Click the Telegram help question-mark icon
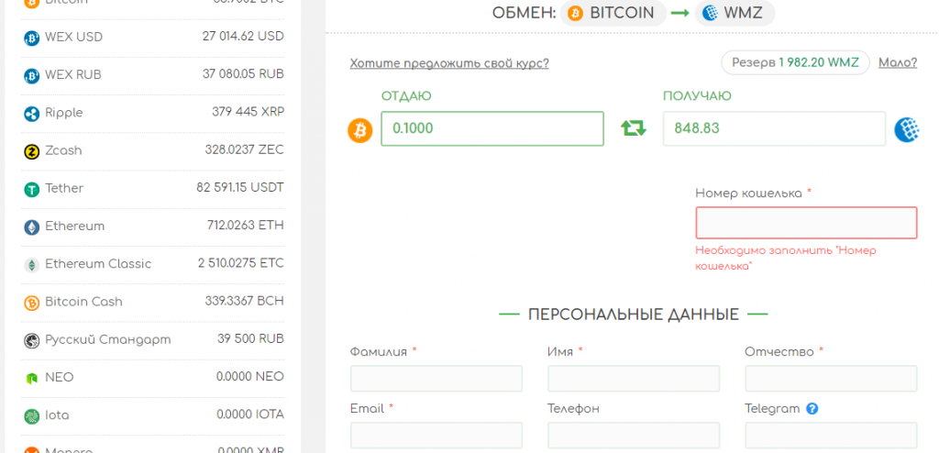939x453 pixels. click(812, 409)
